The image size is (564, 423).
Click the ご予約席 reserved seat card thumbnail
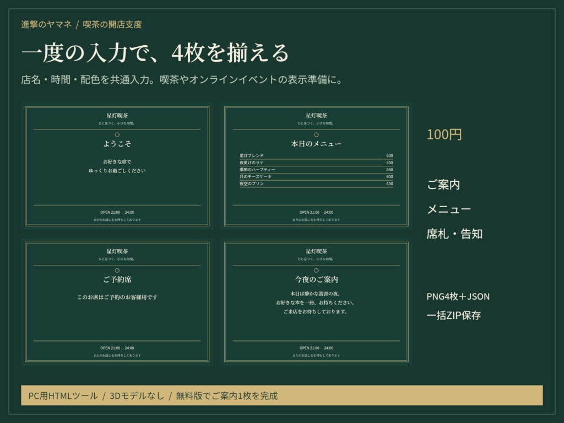coord(117,302)
